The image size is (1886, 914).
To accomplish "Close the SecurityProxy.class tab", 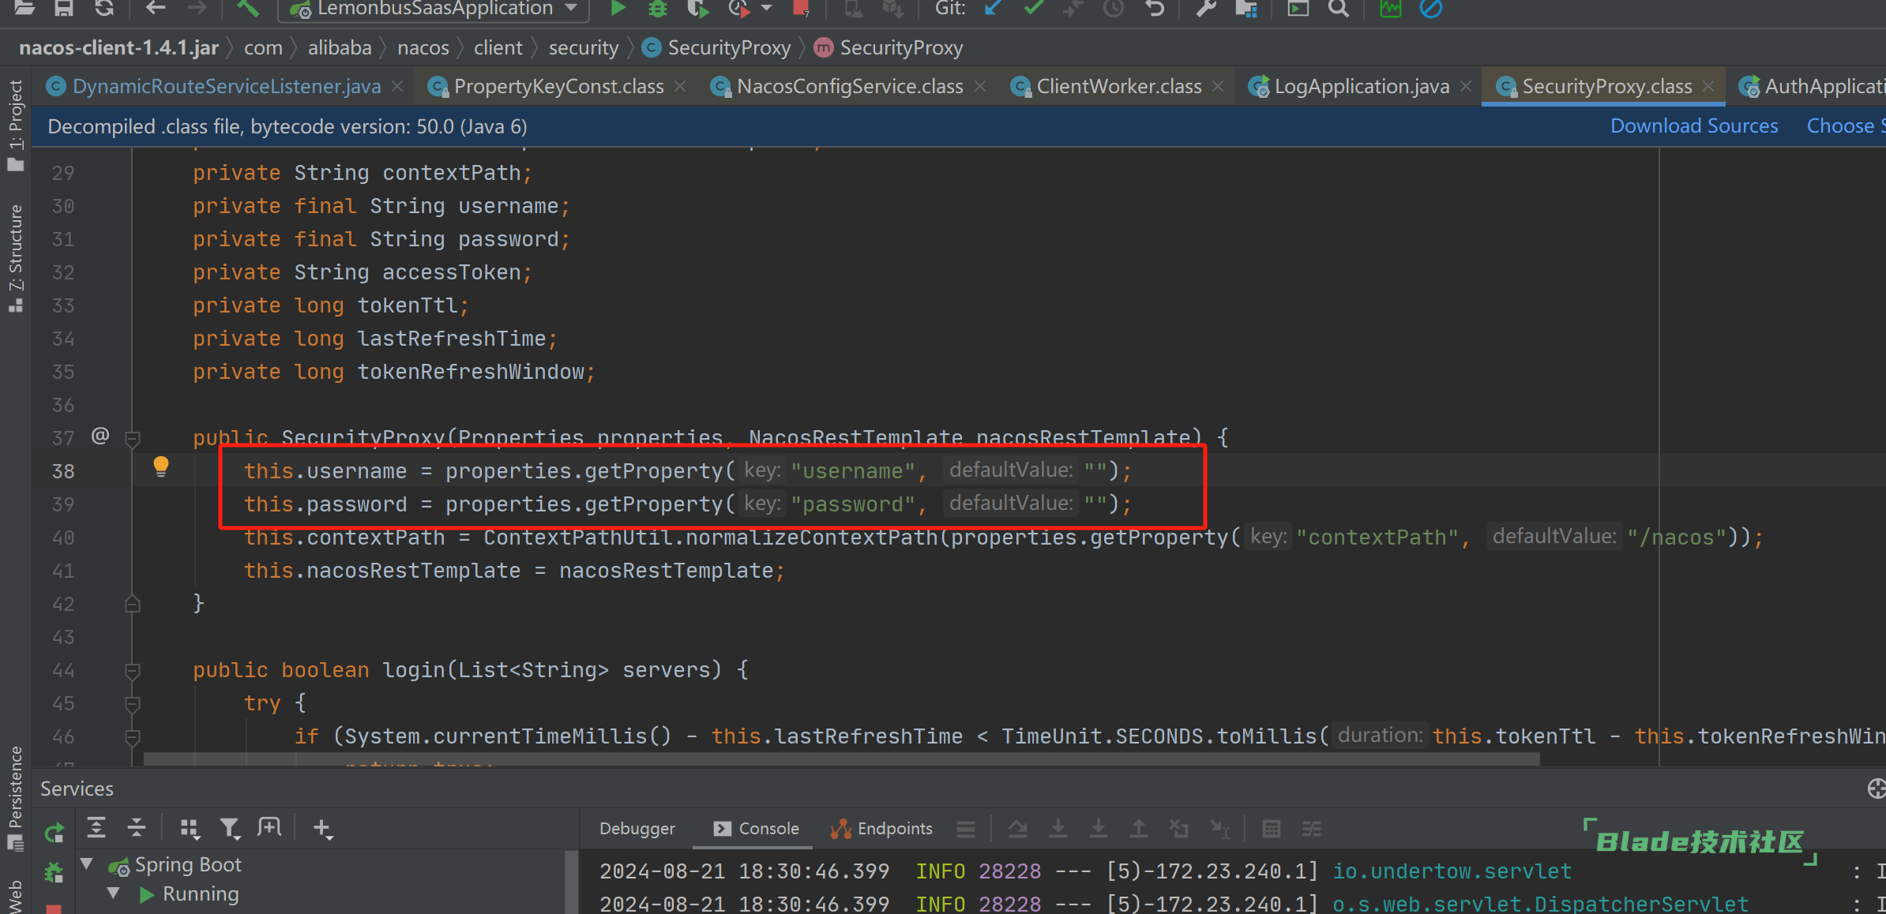I will (1708, 86).
